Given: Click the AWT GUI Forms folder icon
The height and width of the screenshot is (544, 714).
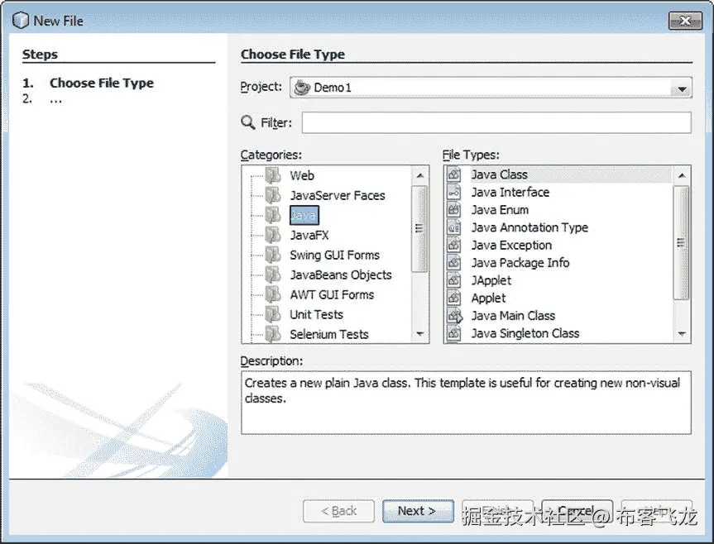Looking at the screenshot, I should tap(273, 294).
